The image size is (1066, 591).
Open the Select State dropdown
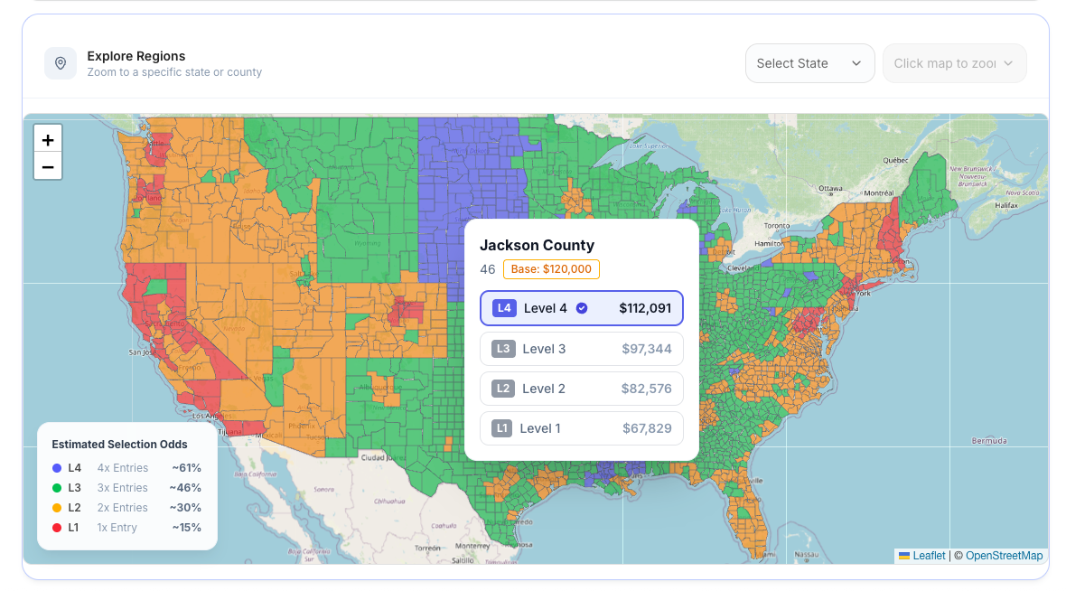click(809, 63)
